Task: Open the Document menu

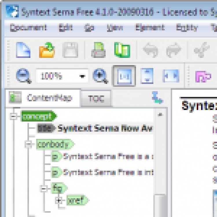Action: pyautogui.click(x=28, y=27)
